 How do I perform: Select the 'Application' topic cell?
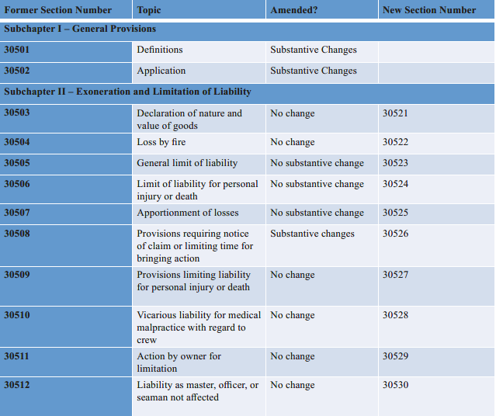tap(161, 71)
